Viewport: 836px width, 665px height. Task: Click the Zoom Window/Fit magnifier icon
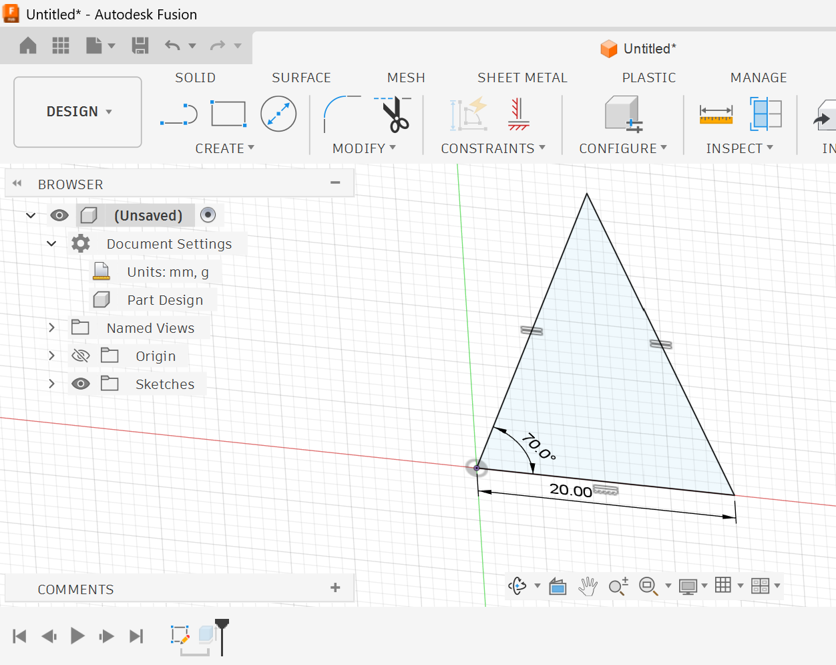click(648, 586)
